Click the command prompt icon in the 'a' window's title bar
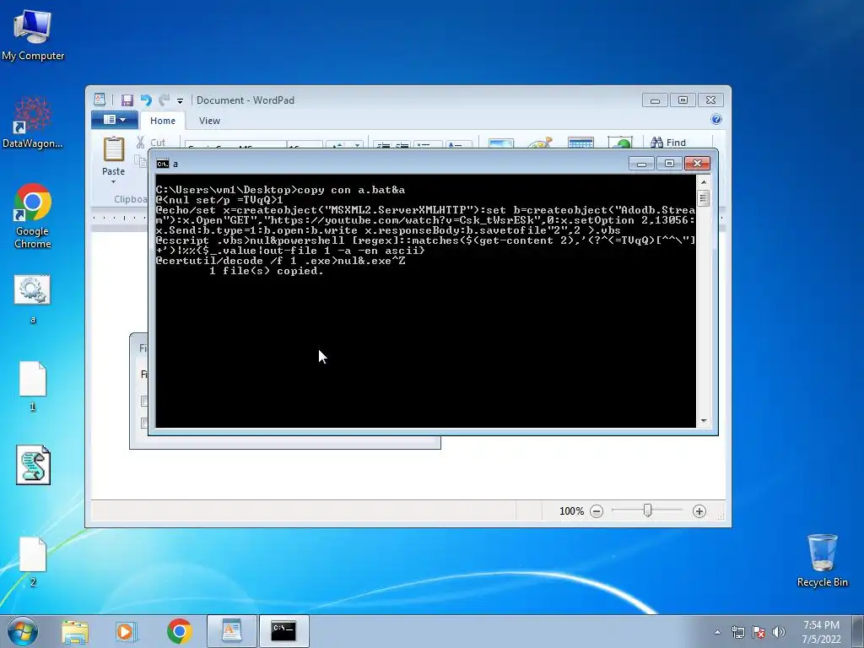 [x=163, y=164]
